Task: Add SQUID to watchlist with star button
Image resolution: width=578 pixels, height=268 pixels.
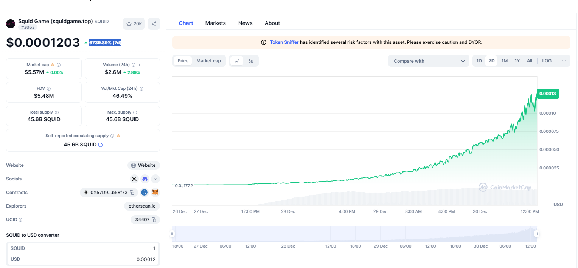Action: click(x=134, y=24)
